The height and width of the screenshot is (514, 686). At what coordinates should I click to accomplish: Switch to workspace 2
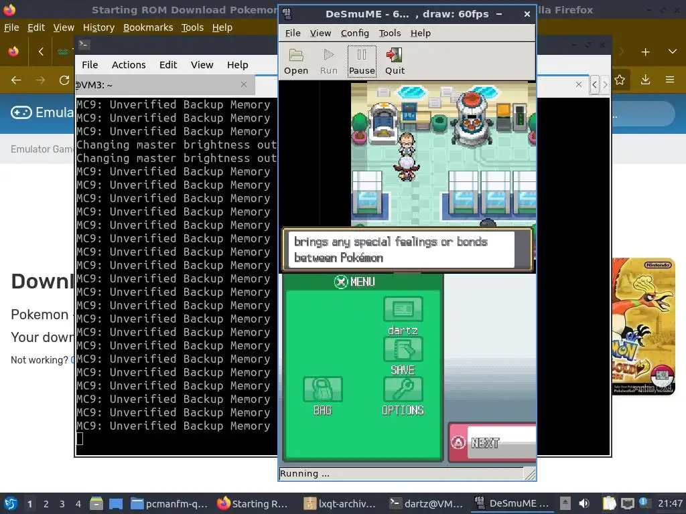pos(46,504)
